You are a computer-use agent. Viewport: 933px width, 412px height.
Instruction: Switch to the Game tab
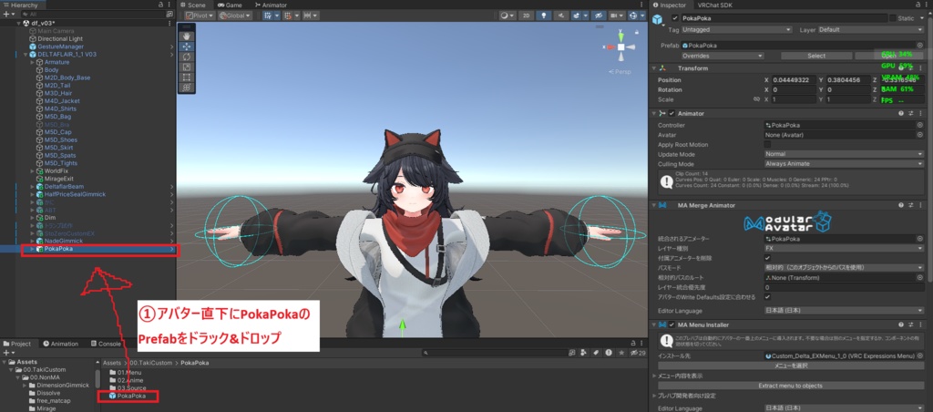230,5
